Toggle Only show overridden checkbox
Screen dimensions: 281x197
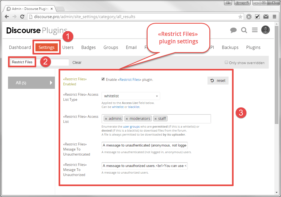point(226,62)
